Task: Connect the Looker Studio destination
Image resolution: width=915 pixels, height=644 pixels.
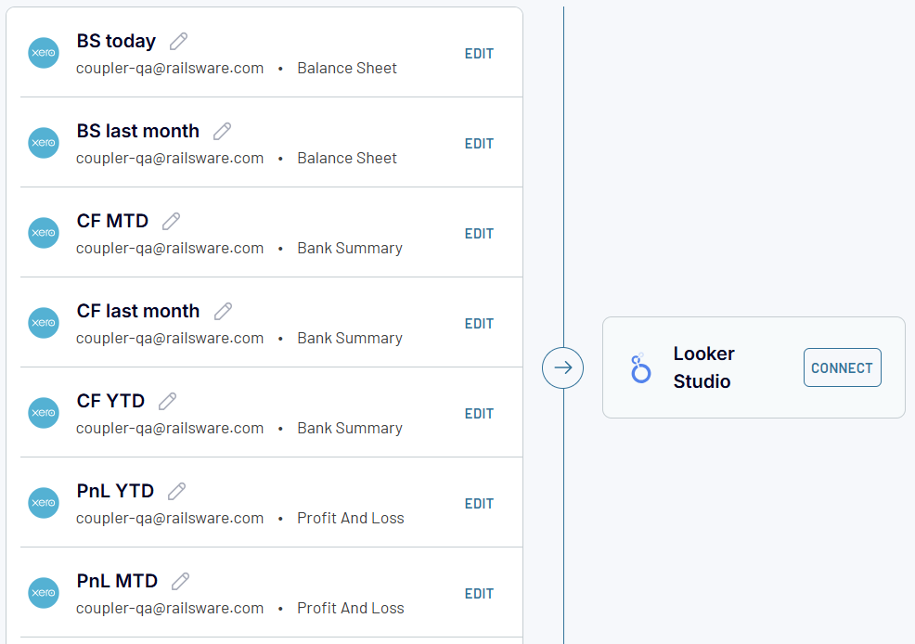Action: [842, 367]
